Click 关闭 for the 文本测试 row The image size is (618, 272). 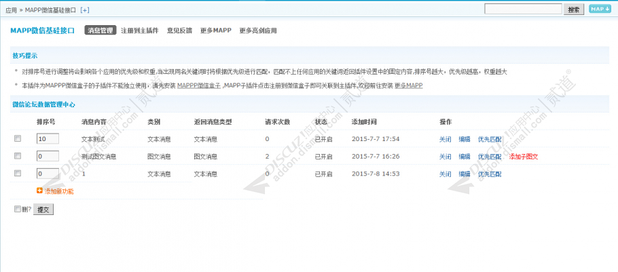point(445,139)
